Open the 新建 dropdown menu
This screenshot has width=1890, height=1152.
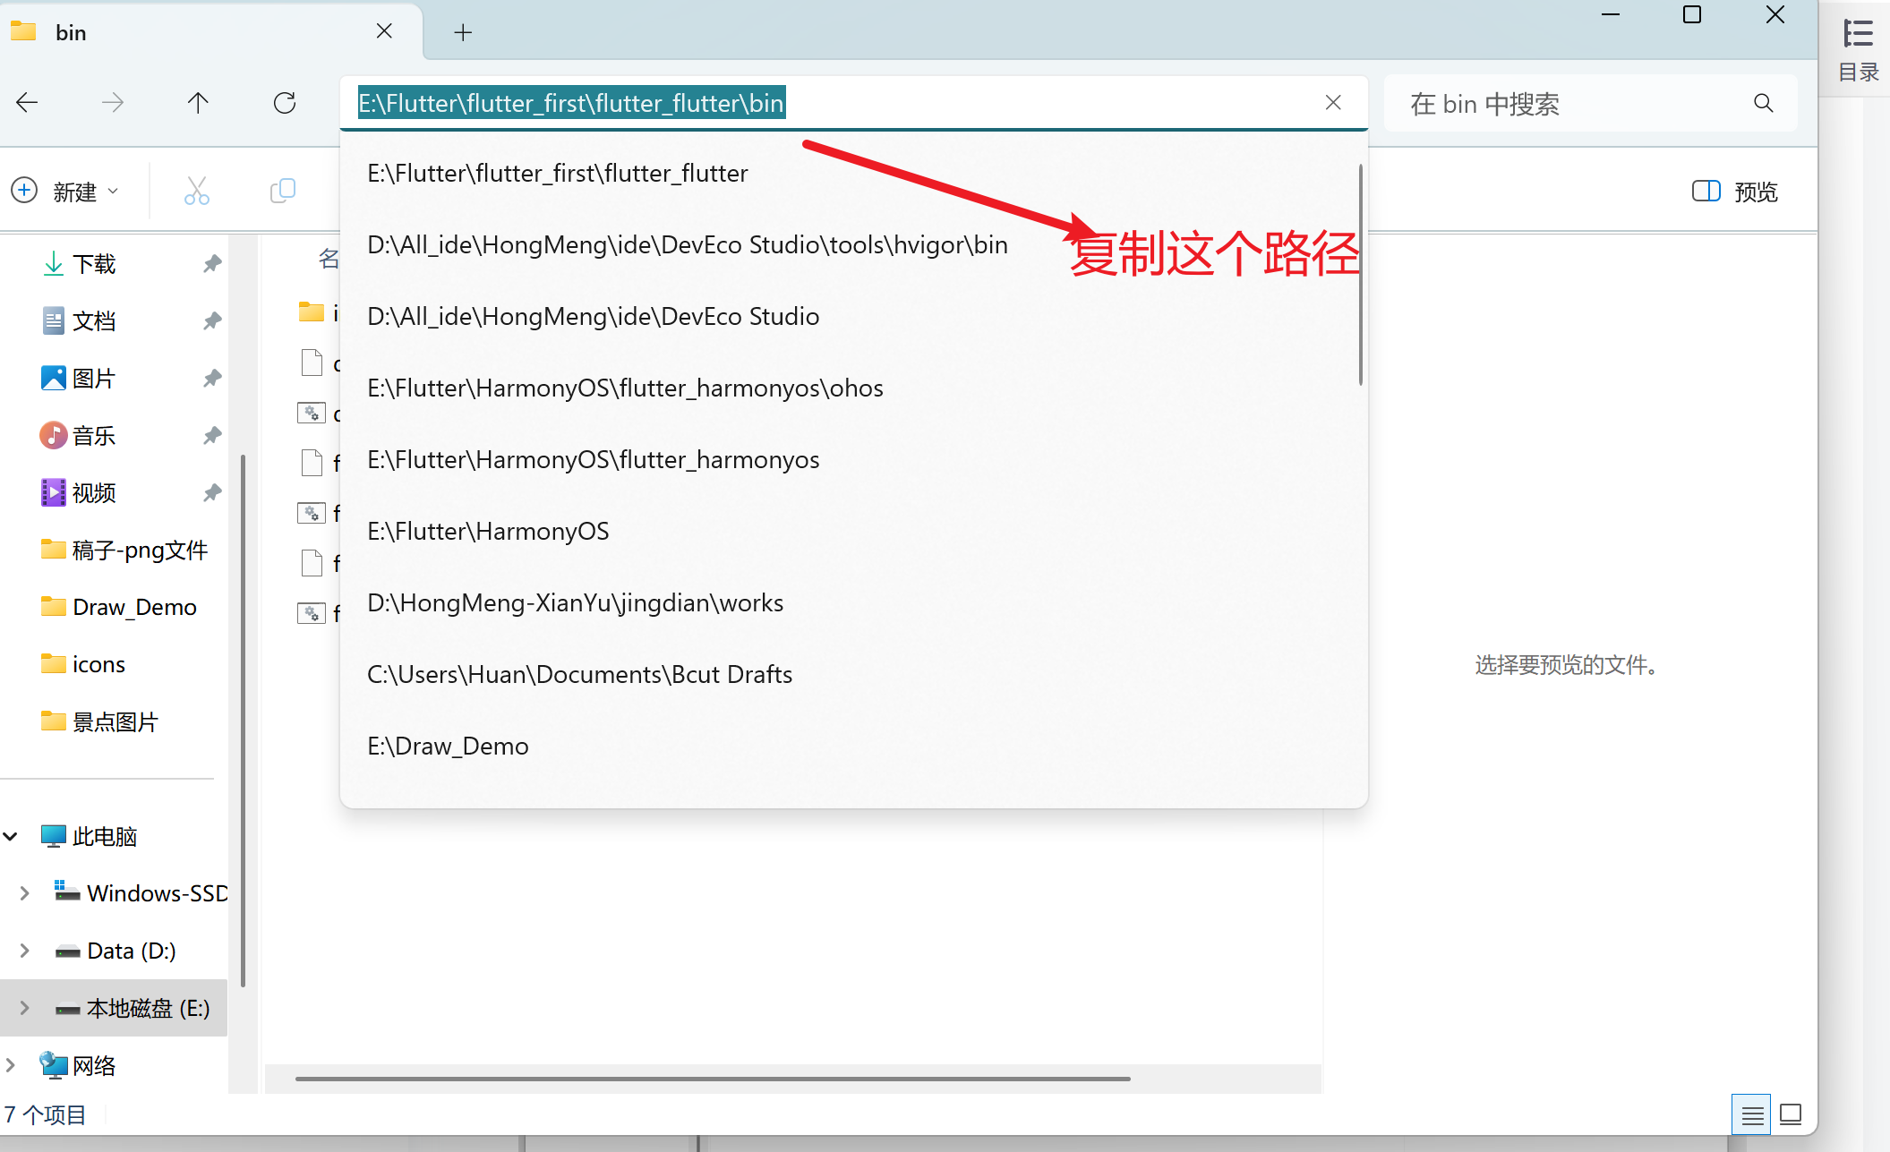point(65,192)
